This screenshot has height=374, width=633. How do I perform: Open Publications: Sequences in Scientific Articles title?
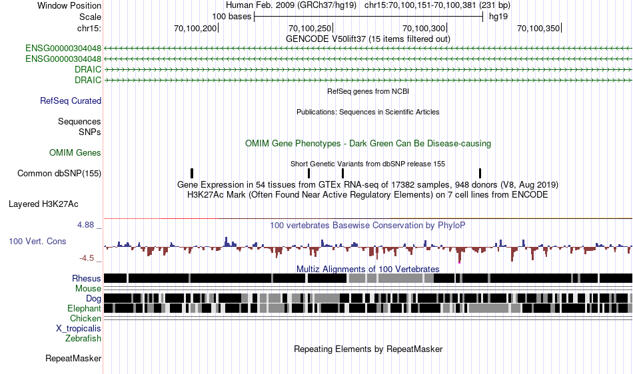[x=368, y=112]
